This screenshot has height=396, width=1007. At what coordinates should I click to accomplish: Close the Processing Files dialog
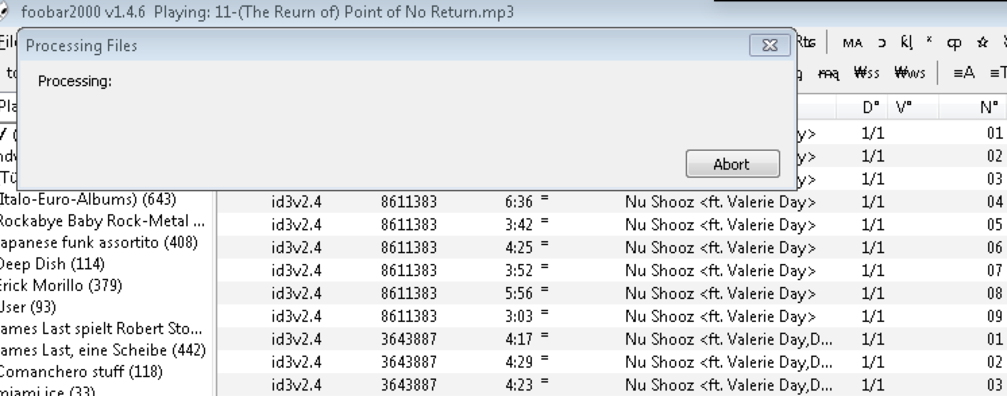pos(769,45)
